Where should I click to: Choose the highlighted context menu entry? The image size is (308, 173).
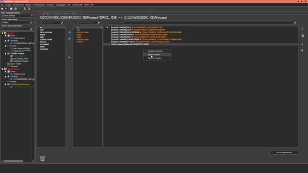pos(157,54)
